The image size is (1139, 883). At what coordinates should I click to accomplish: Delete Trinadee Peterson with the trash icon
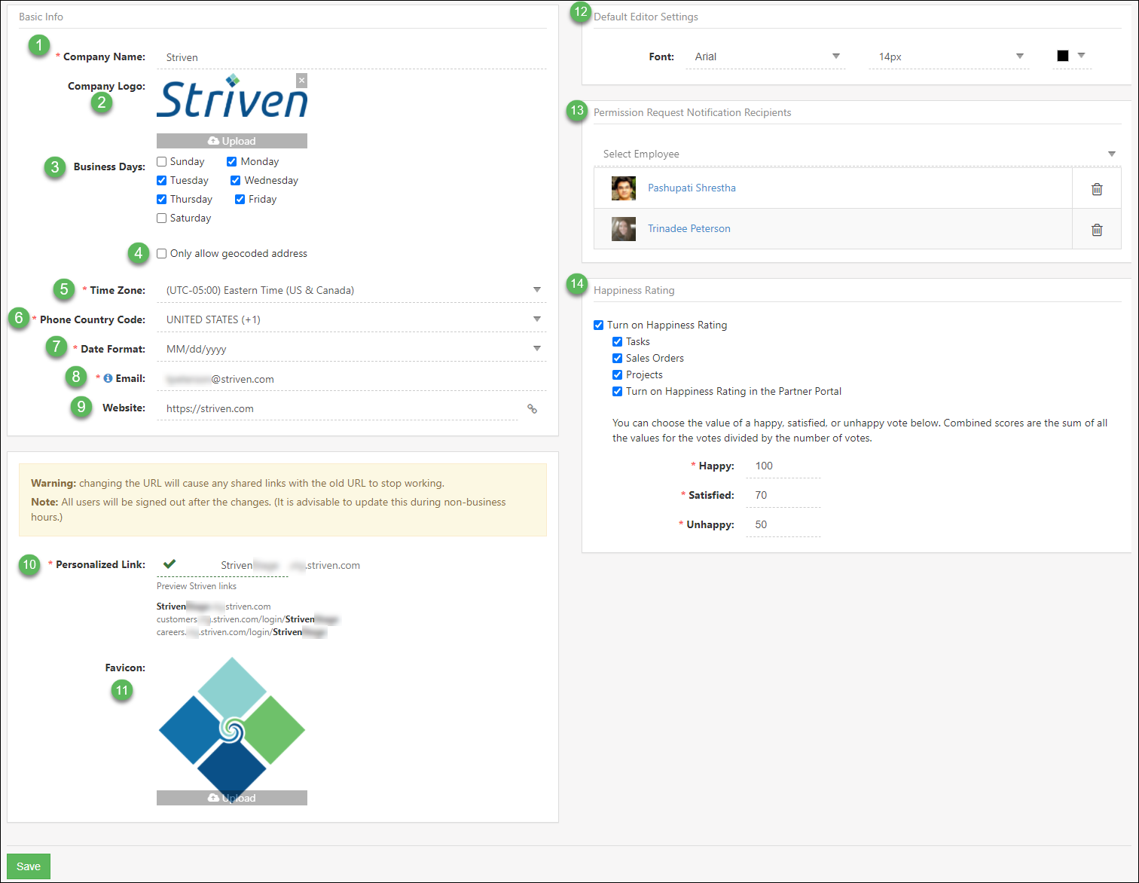[1097, 229]
